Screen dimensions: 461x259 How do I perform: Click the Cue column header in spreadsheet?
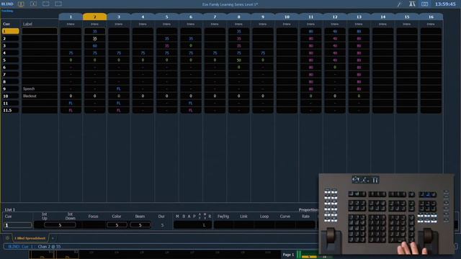6,24
